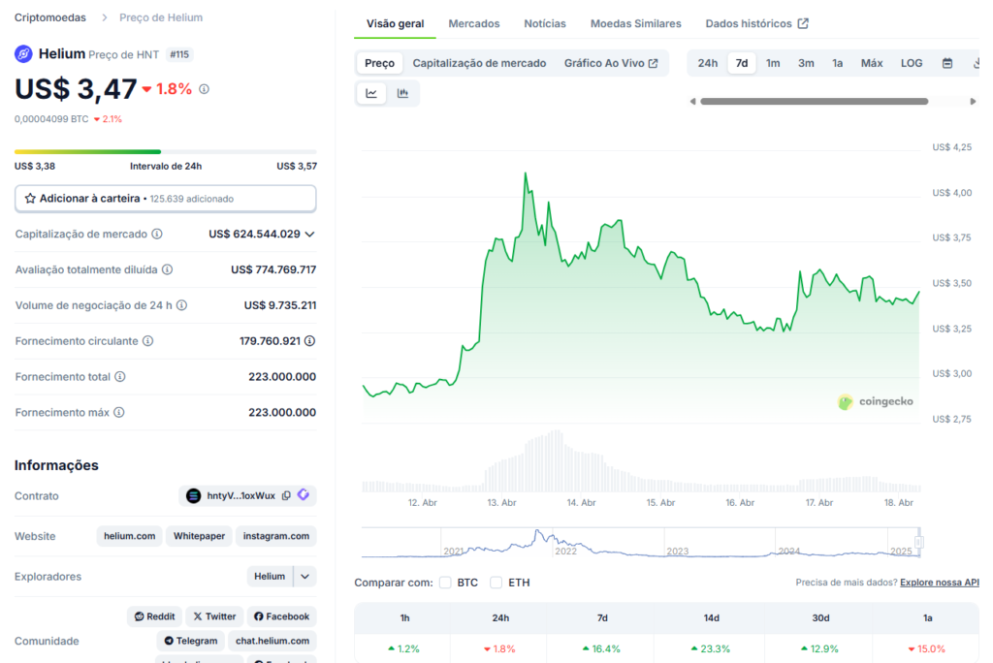Select the 1m time range
Image resolution: width=993 pixels, height=663 pixels.
tap(773, 63)
